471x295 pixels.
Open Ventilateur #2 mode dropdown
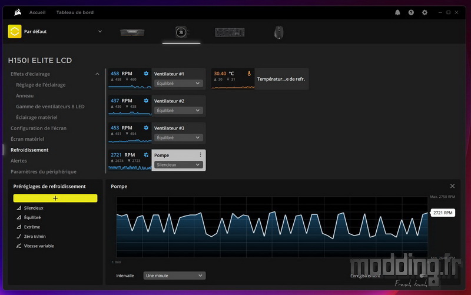pyautogui.click(x=178, y=110)
